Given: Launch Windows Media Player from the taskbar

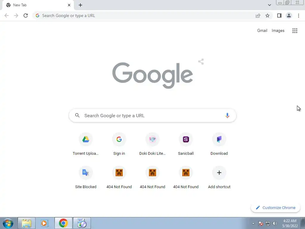Looking at the screenshot, I should [x=45, y=223].
